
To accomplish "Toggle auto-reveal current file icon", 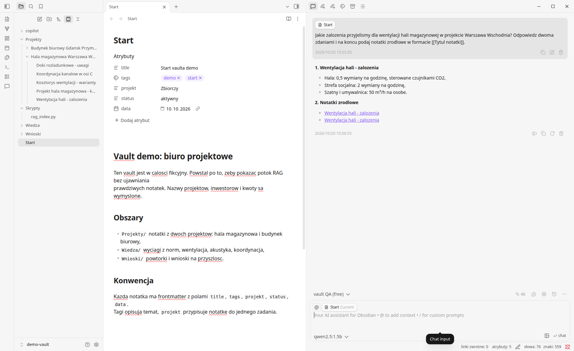I will click(68, 19).
